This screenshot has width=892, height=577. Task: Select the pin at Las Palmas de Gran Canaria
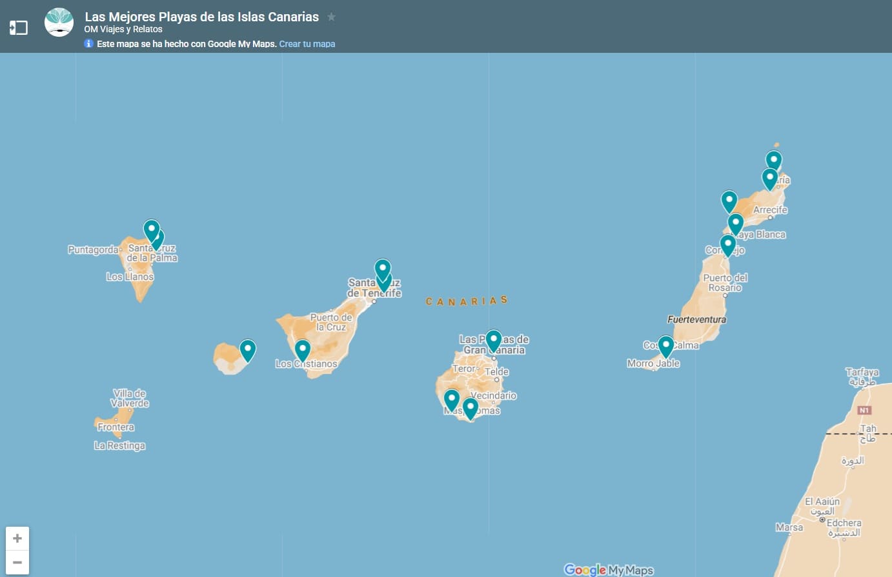pos(494,341)
